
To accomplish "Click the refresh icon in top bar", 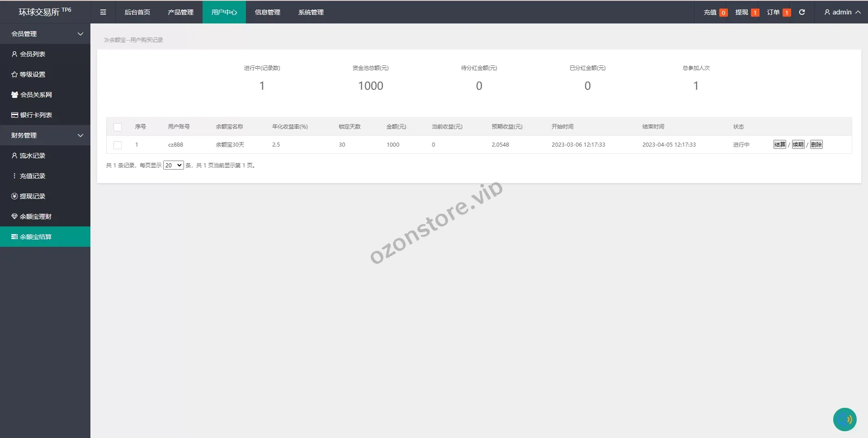I will (x=802, y=12).
